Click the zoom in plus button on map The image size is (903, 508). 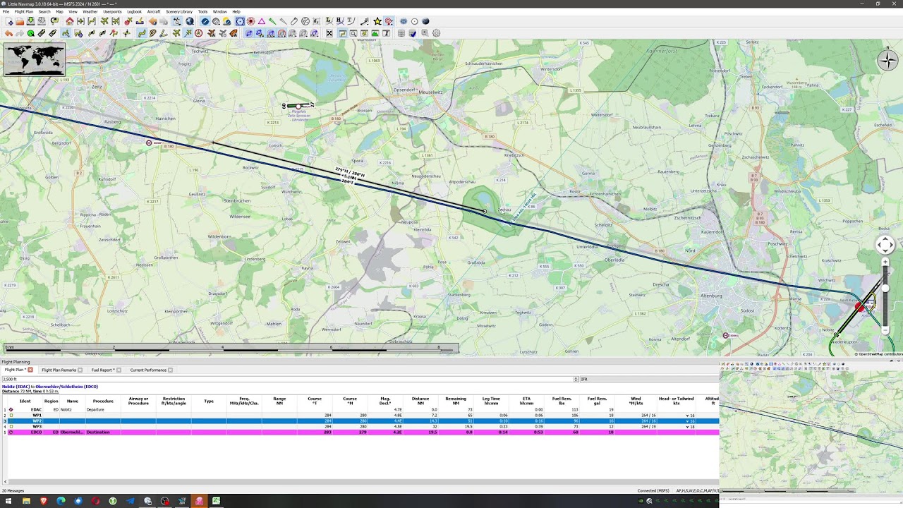tap(885, 262)
